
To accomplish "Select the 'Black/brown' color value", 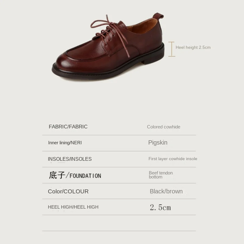I will point(166,191).
